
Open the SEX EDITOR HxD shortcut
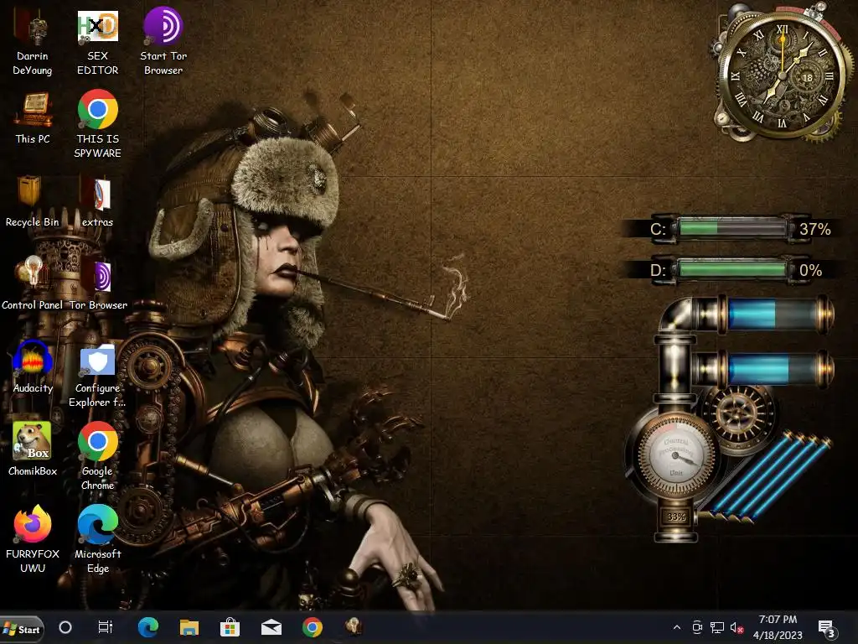(x=97, y=40)
